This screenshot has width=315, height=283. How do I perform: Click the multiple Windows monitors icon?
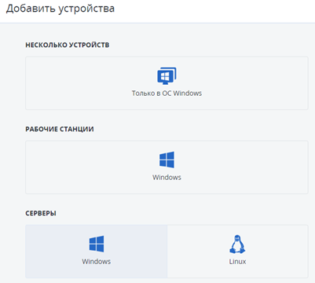click(x=167, y=76)
